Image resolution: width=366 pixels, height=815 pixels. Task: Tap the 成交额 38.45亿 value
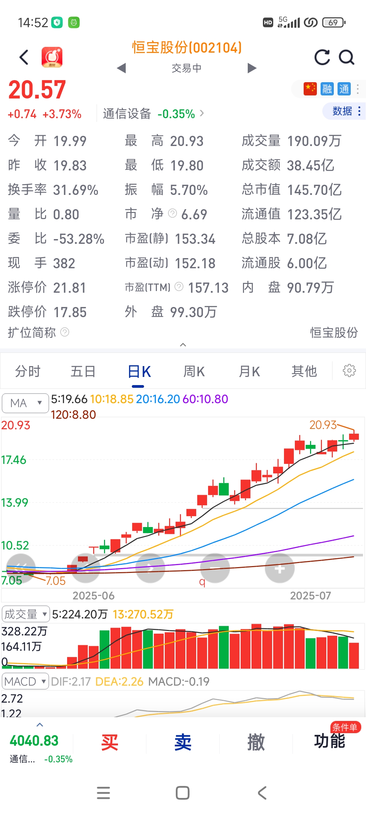pos(310,165)
